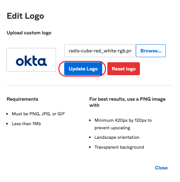This screenshot has height=182, width=180.
Task: Click the Must be PNG, JPG, or GIF text
Action: (38, 114)
